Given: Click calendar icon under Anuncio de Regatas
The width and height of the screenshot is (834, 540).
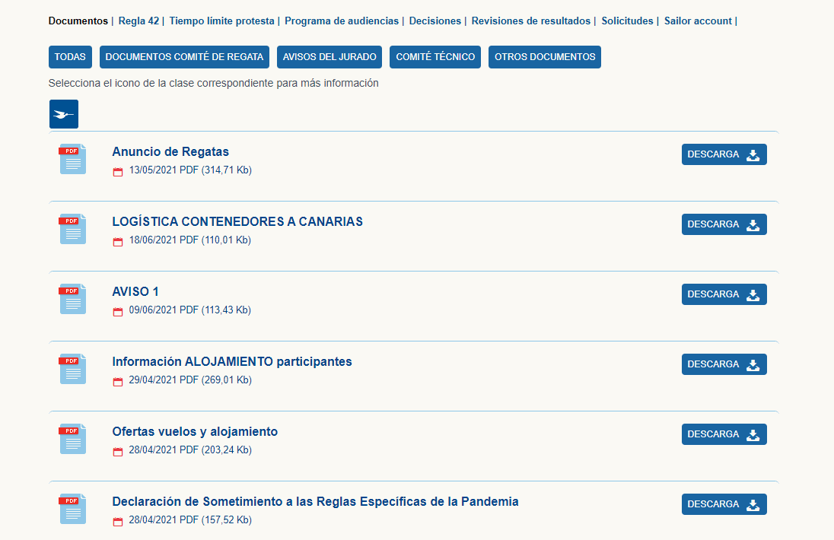Looking at the screenshot, I should click(x=118, y=172).
